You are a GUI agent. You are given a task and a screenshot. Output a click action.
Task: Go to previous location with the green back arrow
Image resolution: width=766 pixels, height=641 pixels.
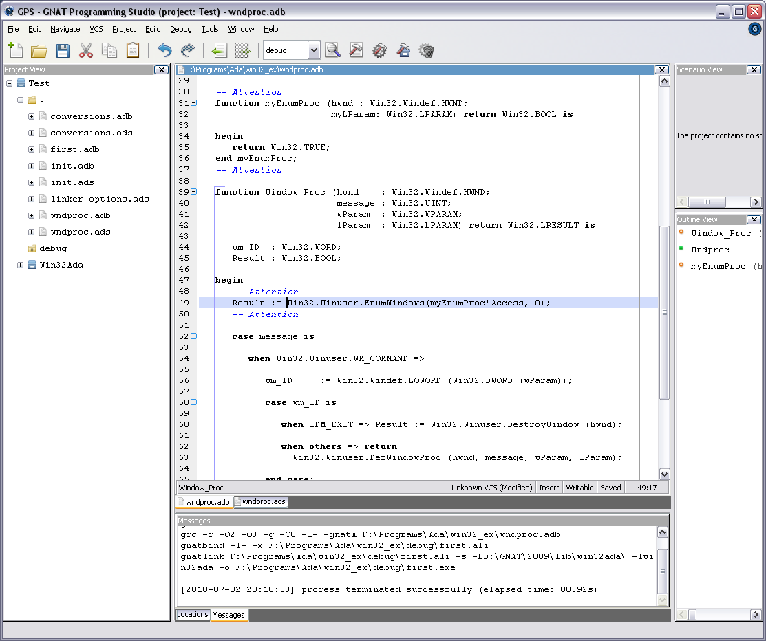[x=219, y=50]
